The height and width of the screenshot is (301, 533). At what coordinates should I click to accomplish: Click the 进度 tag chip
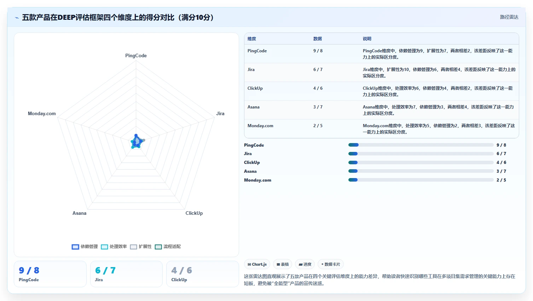coord(305,264)
